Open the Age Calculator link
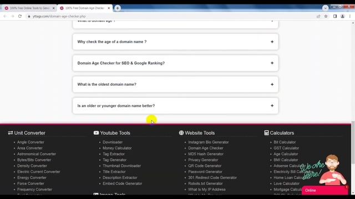Viewport: 355px width, 199px height. coord(286,154)
